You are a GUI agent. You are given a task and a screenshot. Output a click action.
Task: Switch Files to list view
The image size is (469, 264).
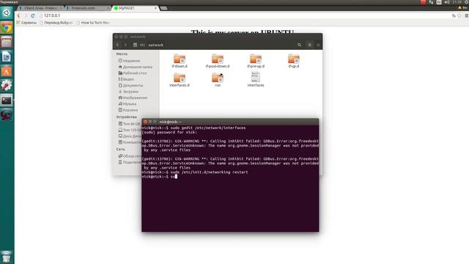tap(309, 45)
